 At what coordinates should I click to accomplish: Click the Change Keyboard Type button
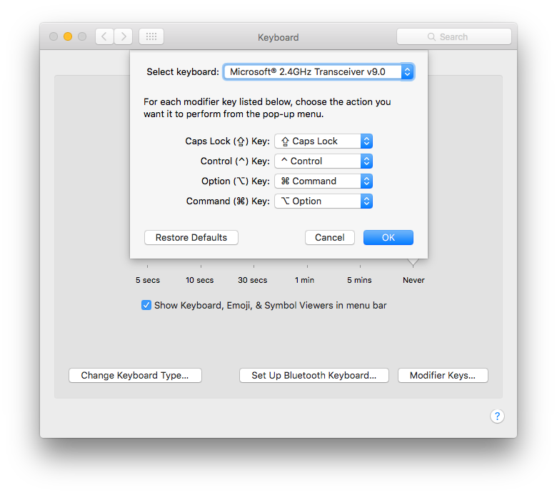(135, 375)
